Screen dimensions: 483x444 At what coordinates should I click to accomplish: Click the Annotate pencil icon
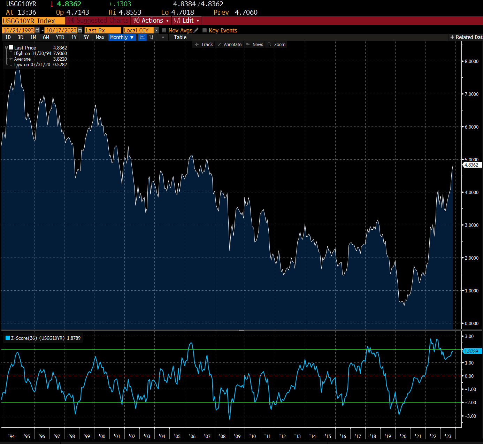tap(219, 45)
